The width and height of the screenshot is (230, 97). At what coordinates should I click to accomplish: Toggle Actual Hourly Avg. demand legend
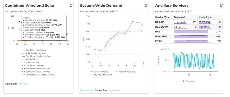[125, 72]
